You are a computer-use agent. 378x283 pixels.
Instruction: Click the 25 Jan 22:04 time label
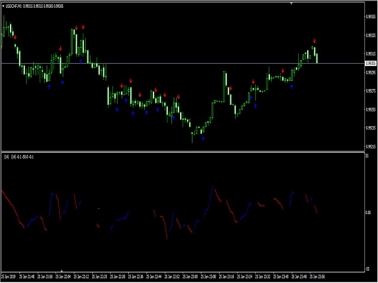coord(63,277)
